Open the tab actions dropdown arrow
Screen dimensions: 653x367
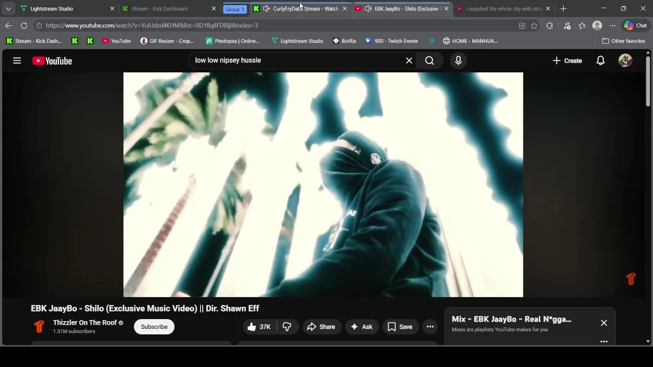pyautogui.click(x=9, y=9)
